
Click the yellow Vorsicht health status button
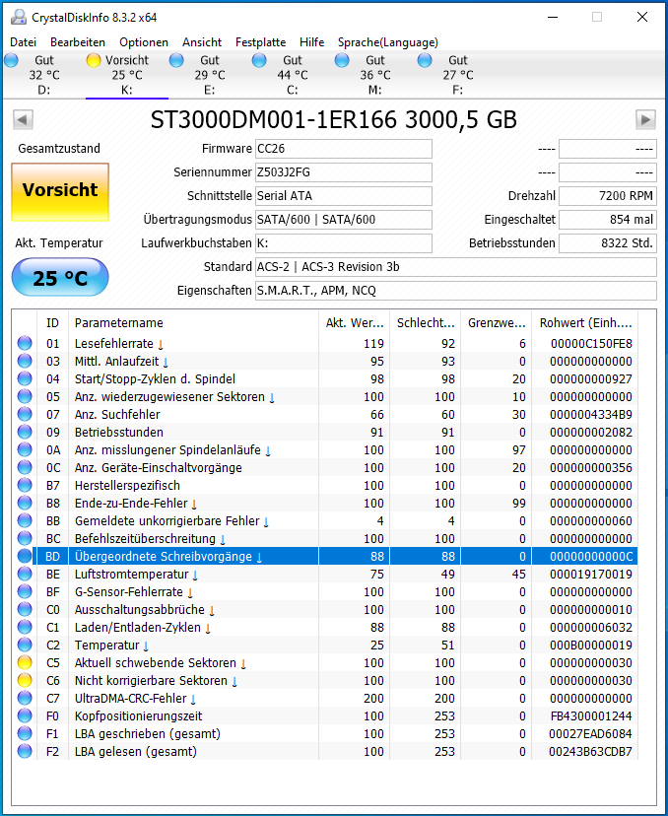pos(60,191)
